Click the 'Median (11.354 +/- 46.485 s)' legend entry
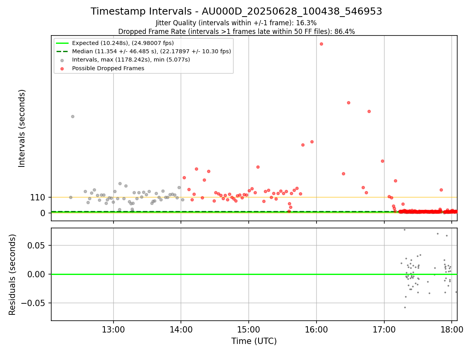473x355 pixels. [151, 51]
